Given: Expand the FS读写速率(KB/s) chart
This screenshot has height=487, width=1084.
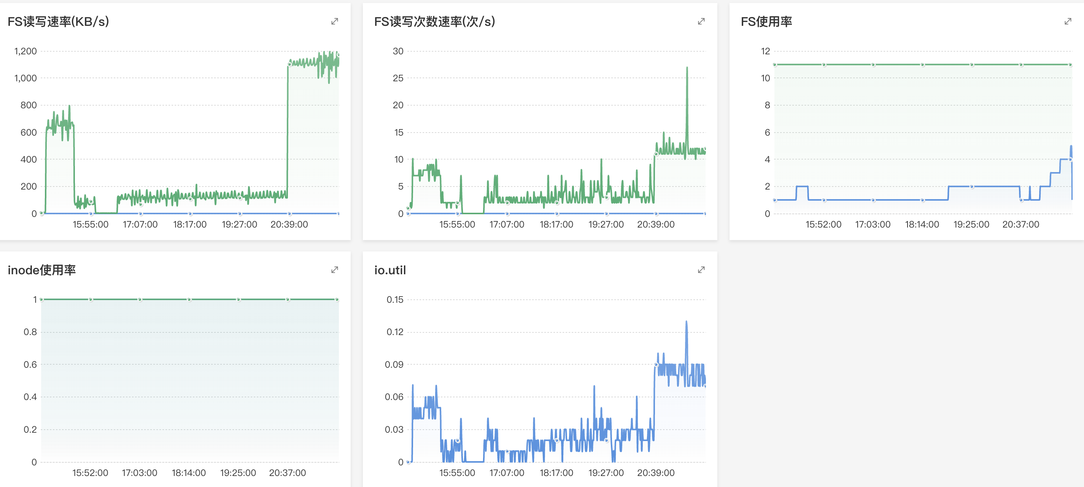Looking at the screenshot, I should click(335, 21).
